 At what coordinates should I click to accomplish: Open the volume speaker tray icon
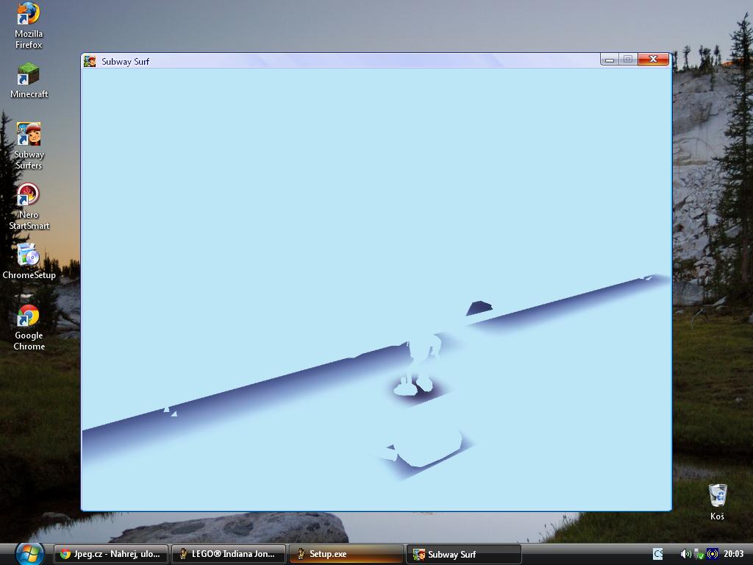[686, 554]
